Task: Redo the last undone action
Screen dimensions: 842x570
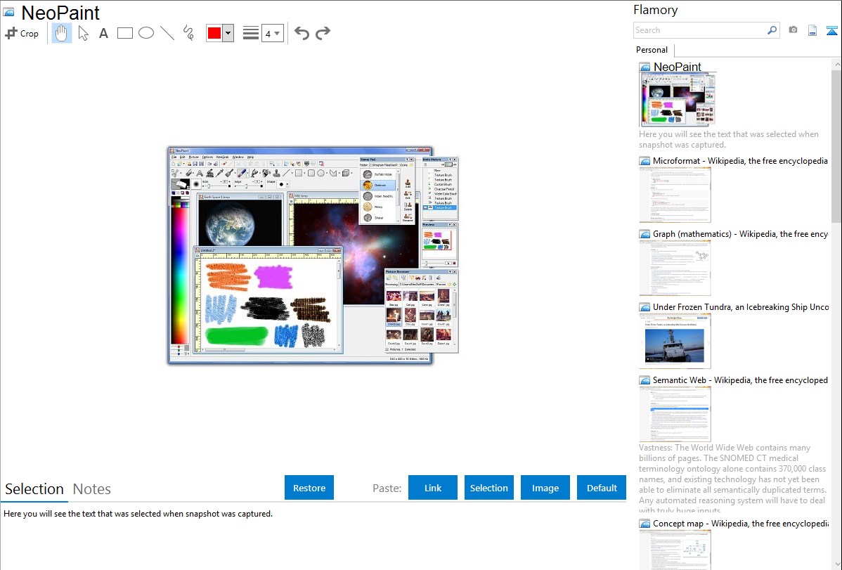Action: pos(323,33)
